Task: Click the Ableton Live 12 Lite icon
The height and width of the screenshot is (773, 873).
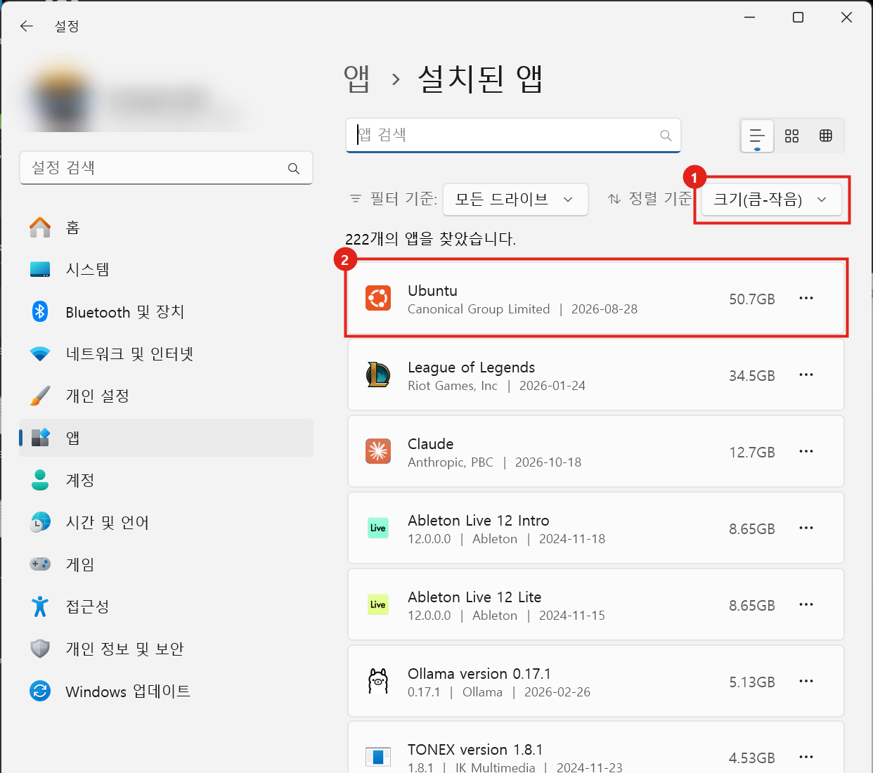Action: tap(378, 604)
